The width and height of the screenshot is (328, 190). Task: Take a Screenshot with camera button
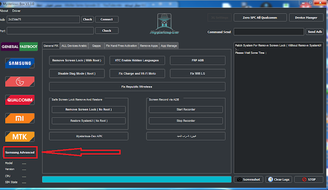[249, 179]
